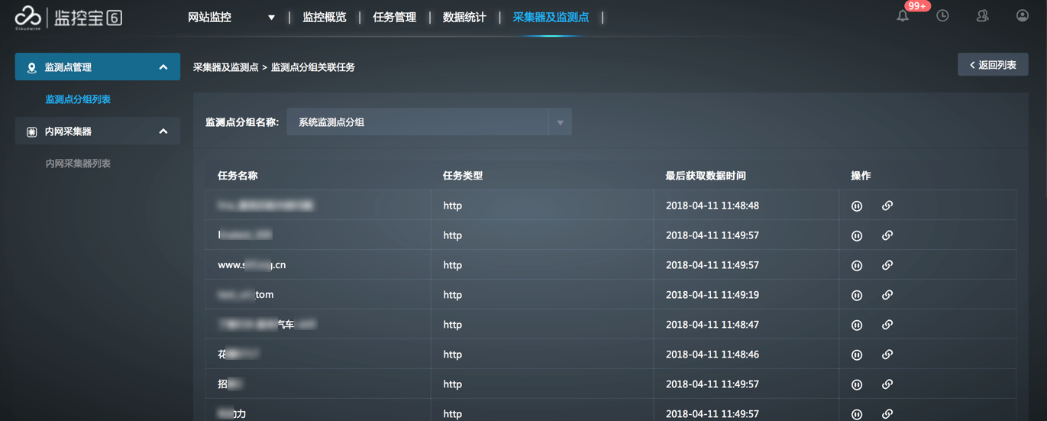Pause the task ending in 'tom'

click(x=857, y=295)
